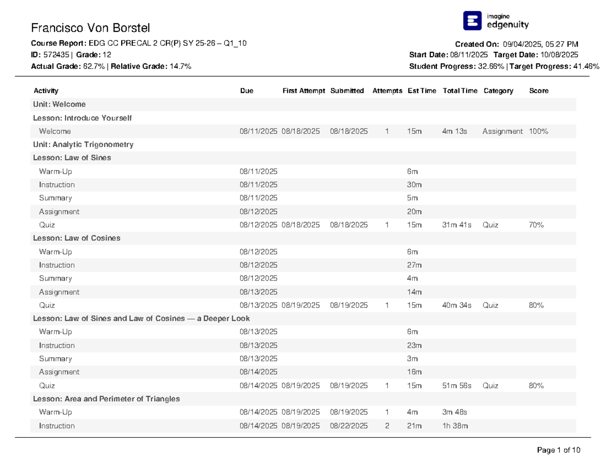
Task: Click the 51m 56s total time
Action: click(x=457, y=386)
